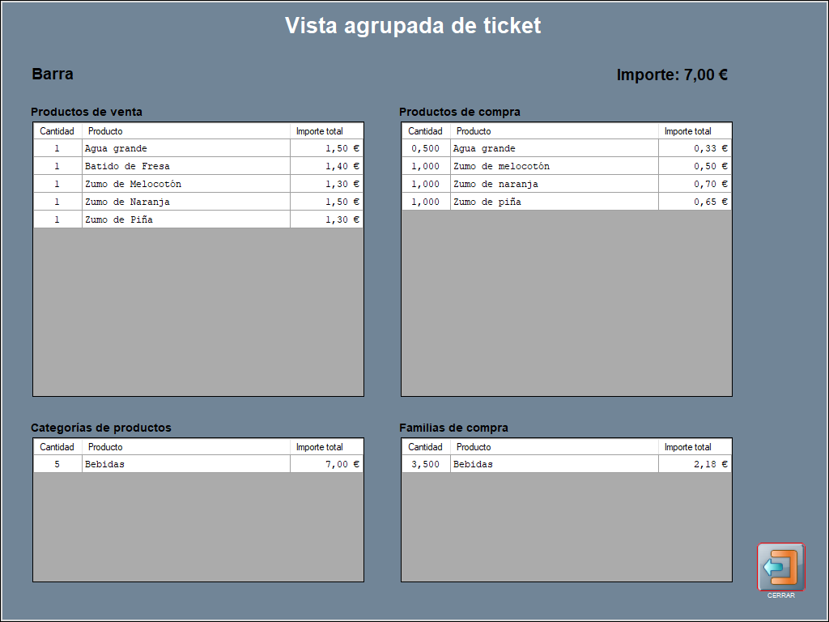829x622 pixels.
Task: Click the 0,33 € amount cell
Action: 695,148
